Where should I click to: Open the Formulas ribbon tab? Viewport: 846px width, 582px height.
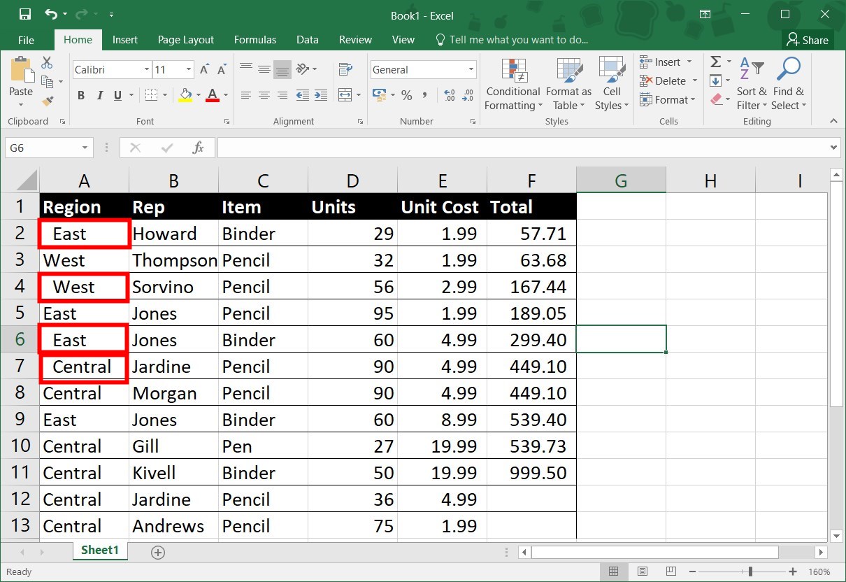(x=255, y=40)
